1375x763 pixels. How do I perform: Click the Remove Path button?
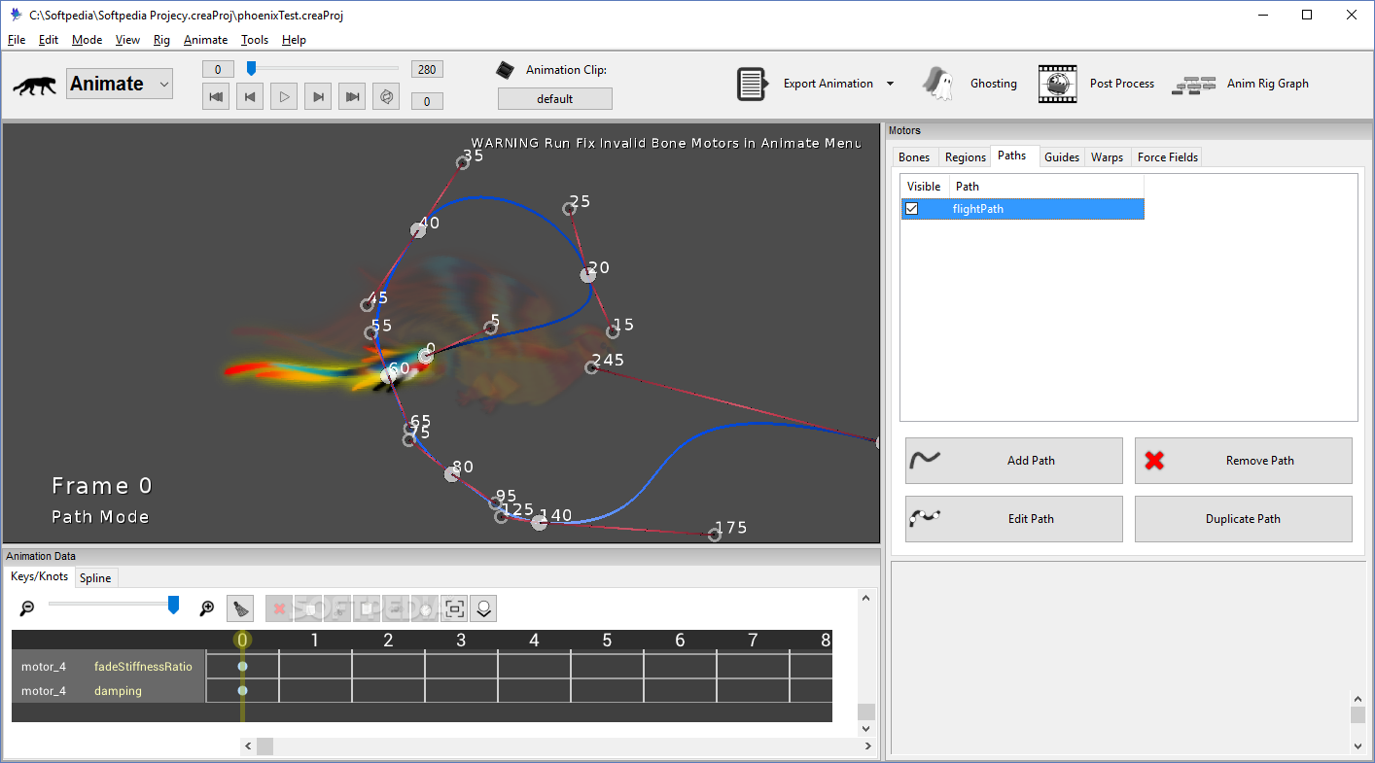1243,461
